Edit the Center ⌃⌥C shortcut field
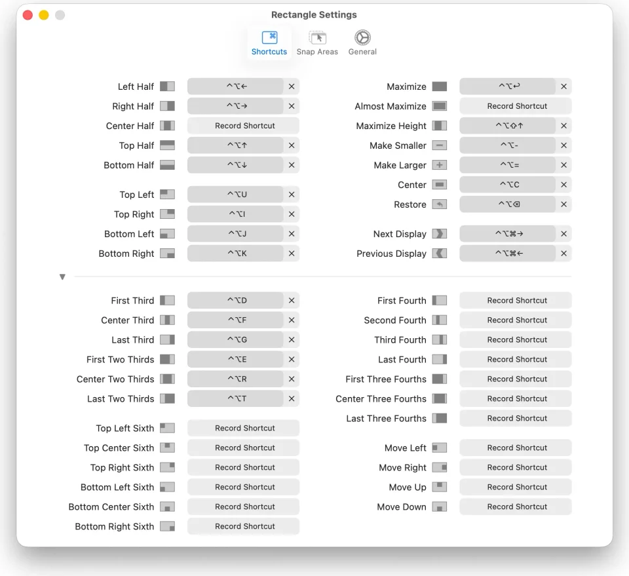This screenshot has width=629, height=576. [508, 185]
